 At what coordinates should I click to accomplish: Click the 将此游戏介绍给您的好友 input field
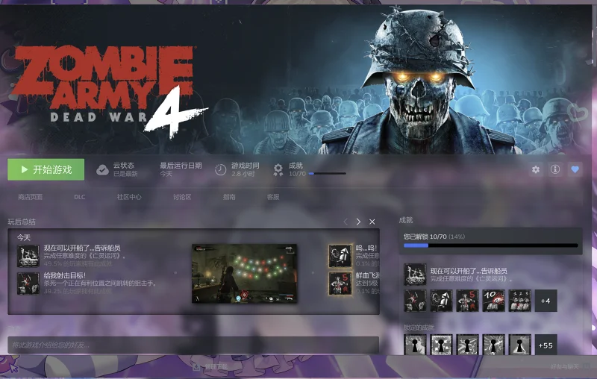click(193, 345)
